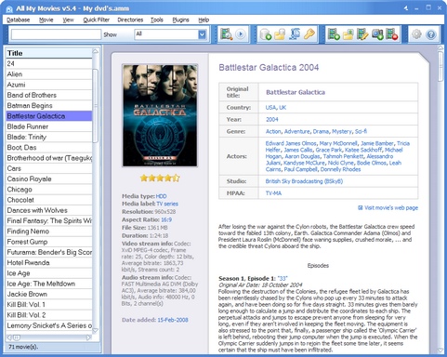Open the episode "33" link

(x=283, y=278)
